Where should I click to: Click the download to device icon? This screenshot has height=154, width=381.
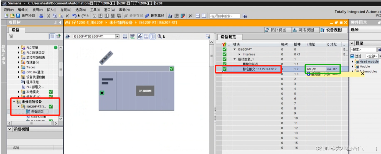click(101, 16)
